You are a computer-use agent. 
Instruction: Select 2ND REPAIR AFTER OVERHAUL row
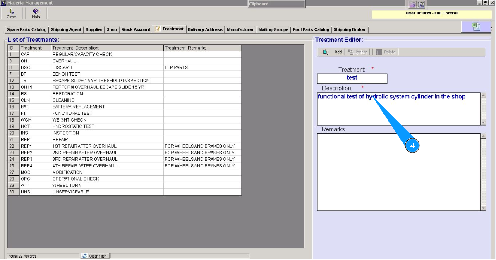click(x=125, y=153)
